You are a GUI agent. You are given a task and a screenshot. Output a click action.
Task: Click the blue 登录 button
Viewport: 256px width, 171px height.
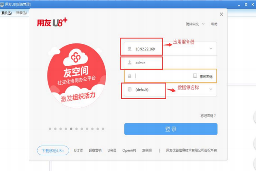(x=171, y=129)
